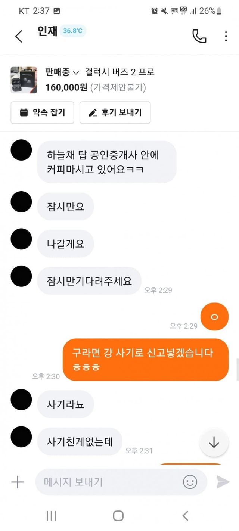The width and height of the screenshot is (239, 531).
Task: Open the emoji smiley picker
Action: [190, 482]
